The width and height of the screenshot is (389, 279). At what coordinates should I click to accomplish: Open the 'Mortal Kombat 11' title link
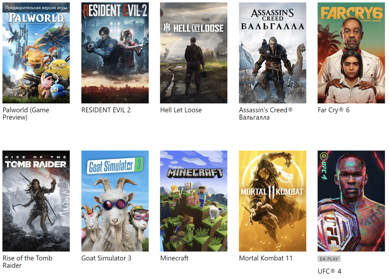click(266, 258)
